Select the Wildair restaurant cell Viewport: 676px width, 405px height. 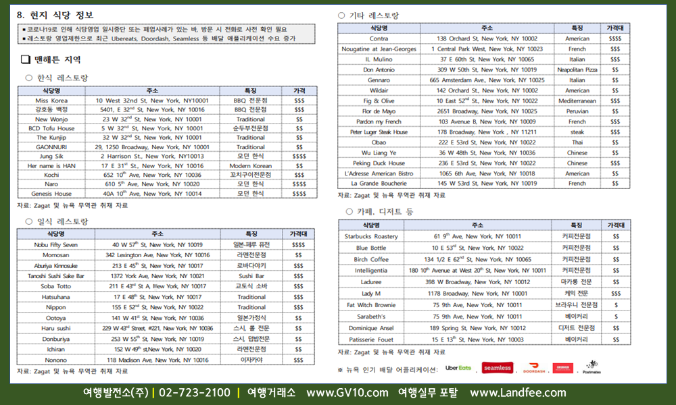379,90
